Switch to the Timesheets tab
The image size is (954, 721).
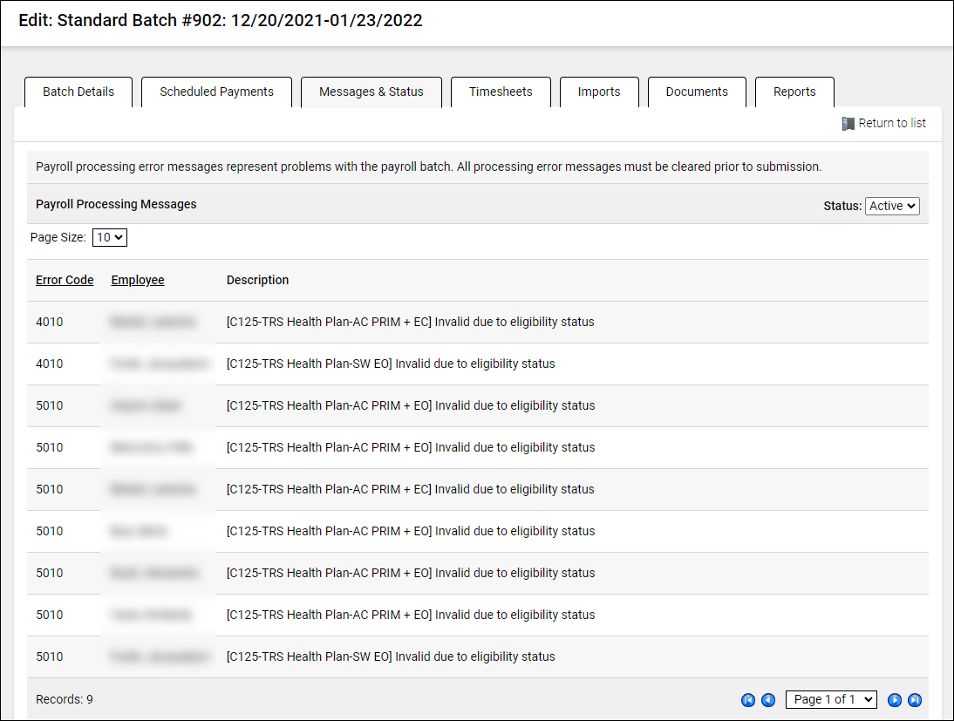pyautogui.click(x=501, y=92)
